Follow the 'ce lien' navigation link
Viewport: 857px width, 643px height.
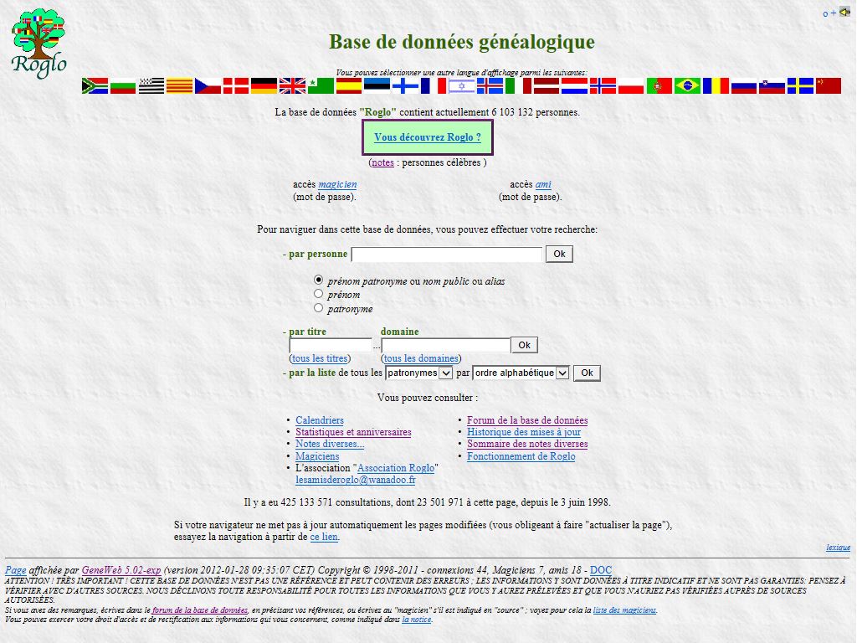click(324, 537)
